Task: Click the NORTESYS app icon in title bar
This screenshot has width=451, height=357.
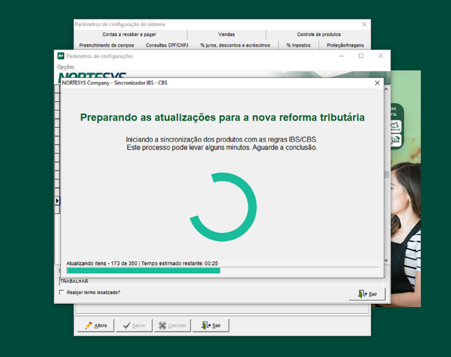Action: (61, 57)
